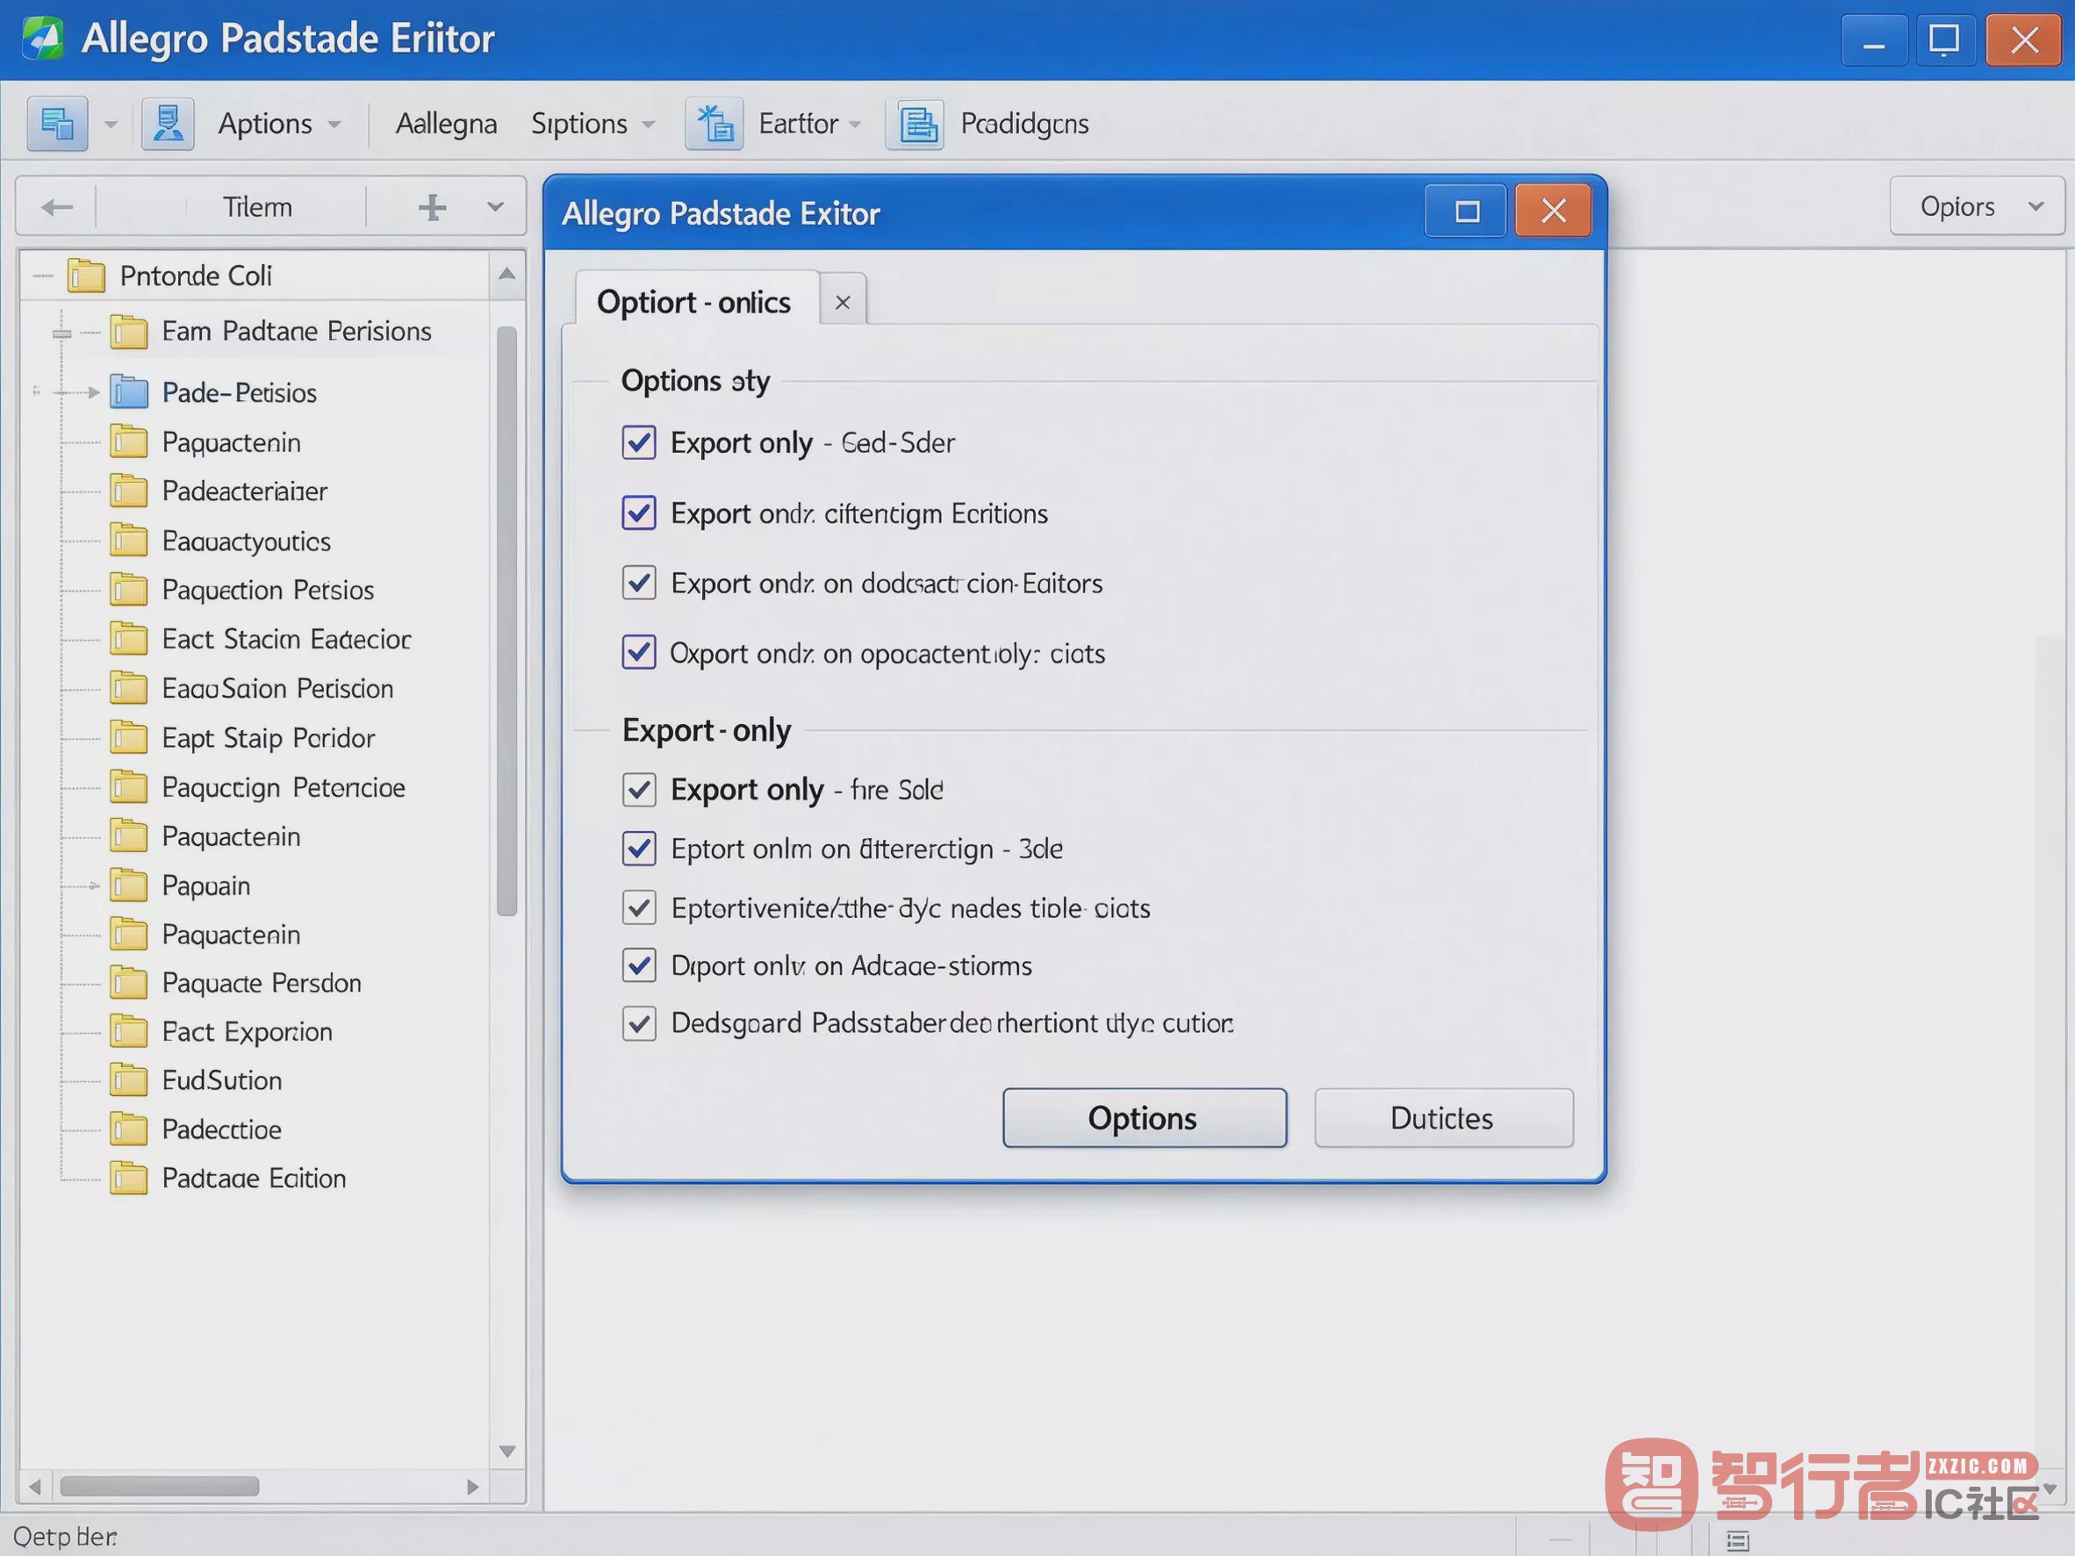Toggle Oxport ondz on opocactent checkbox

[x=639, y=652]
